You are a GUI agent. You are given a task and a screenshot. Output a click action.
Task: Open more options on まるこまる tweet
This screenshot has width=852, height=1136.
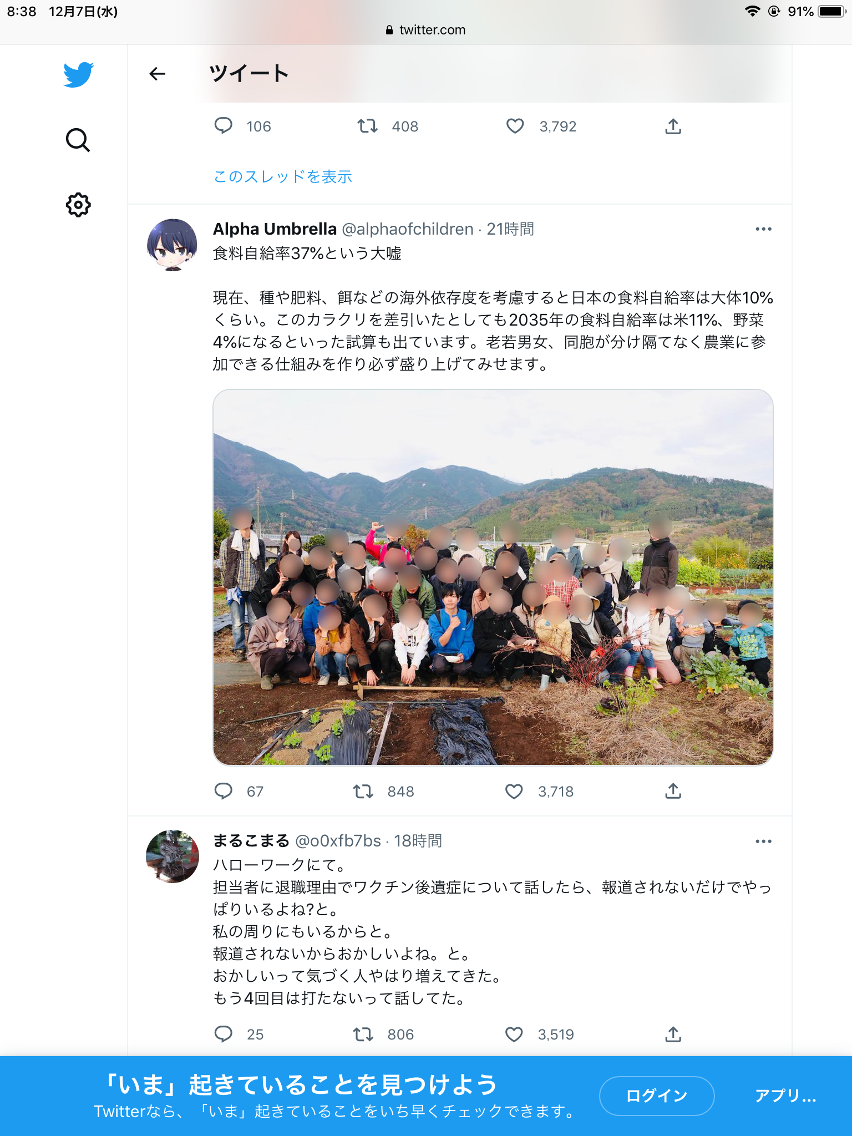(763, 841)
